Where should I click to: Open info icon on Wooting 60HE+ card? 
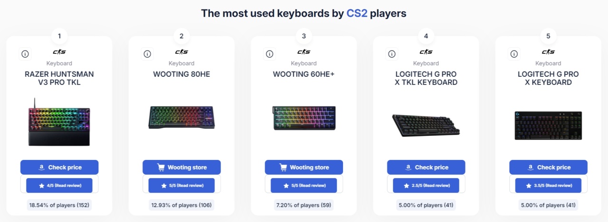click(x=270, y=54)
